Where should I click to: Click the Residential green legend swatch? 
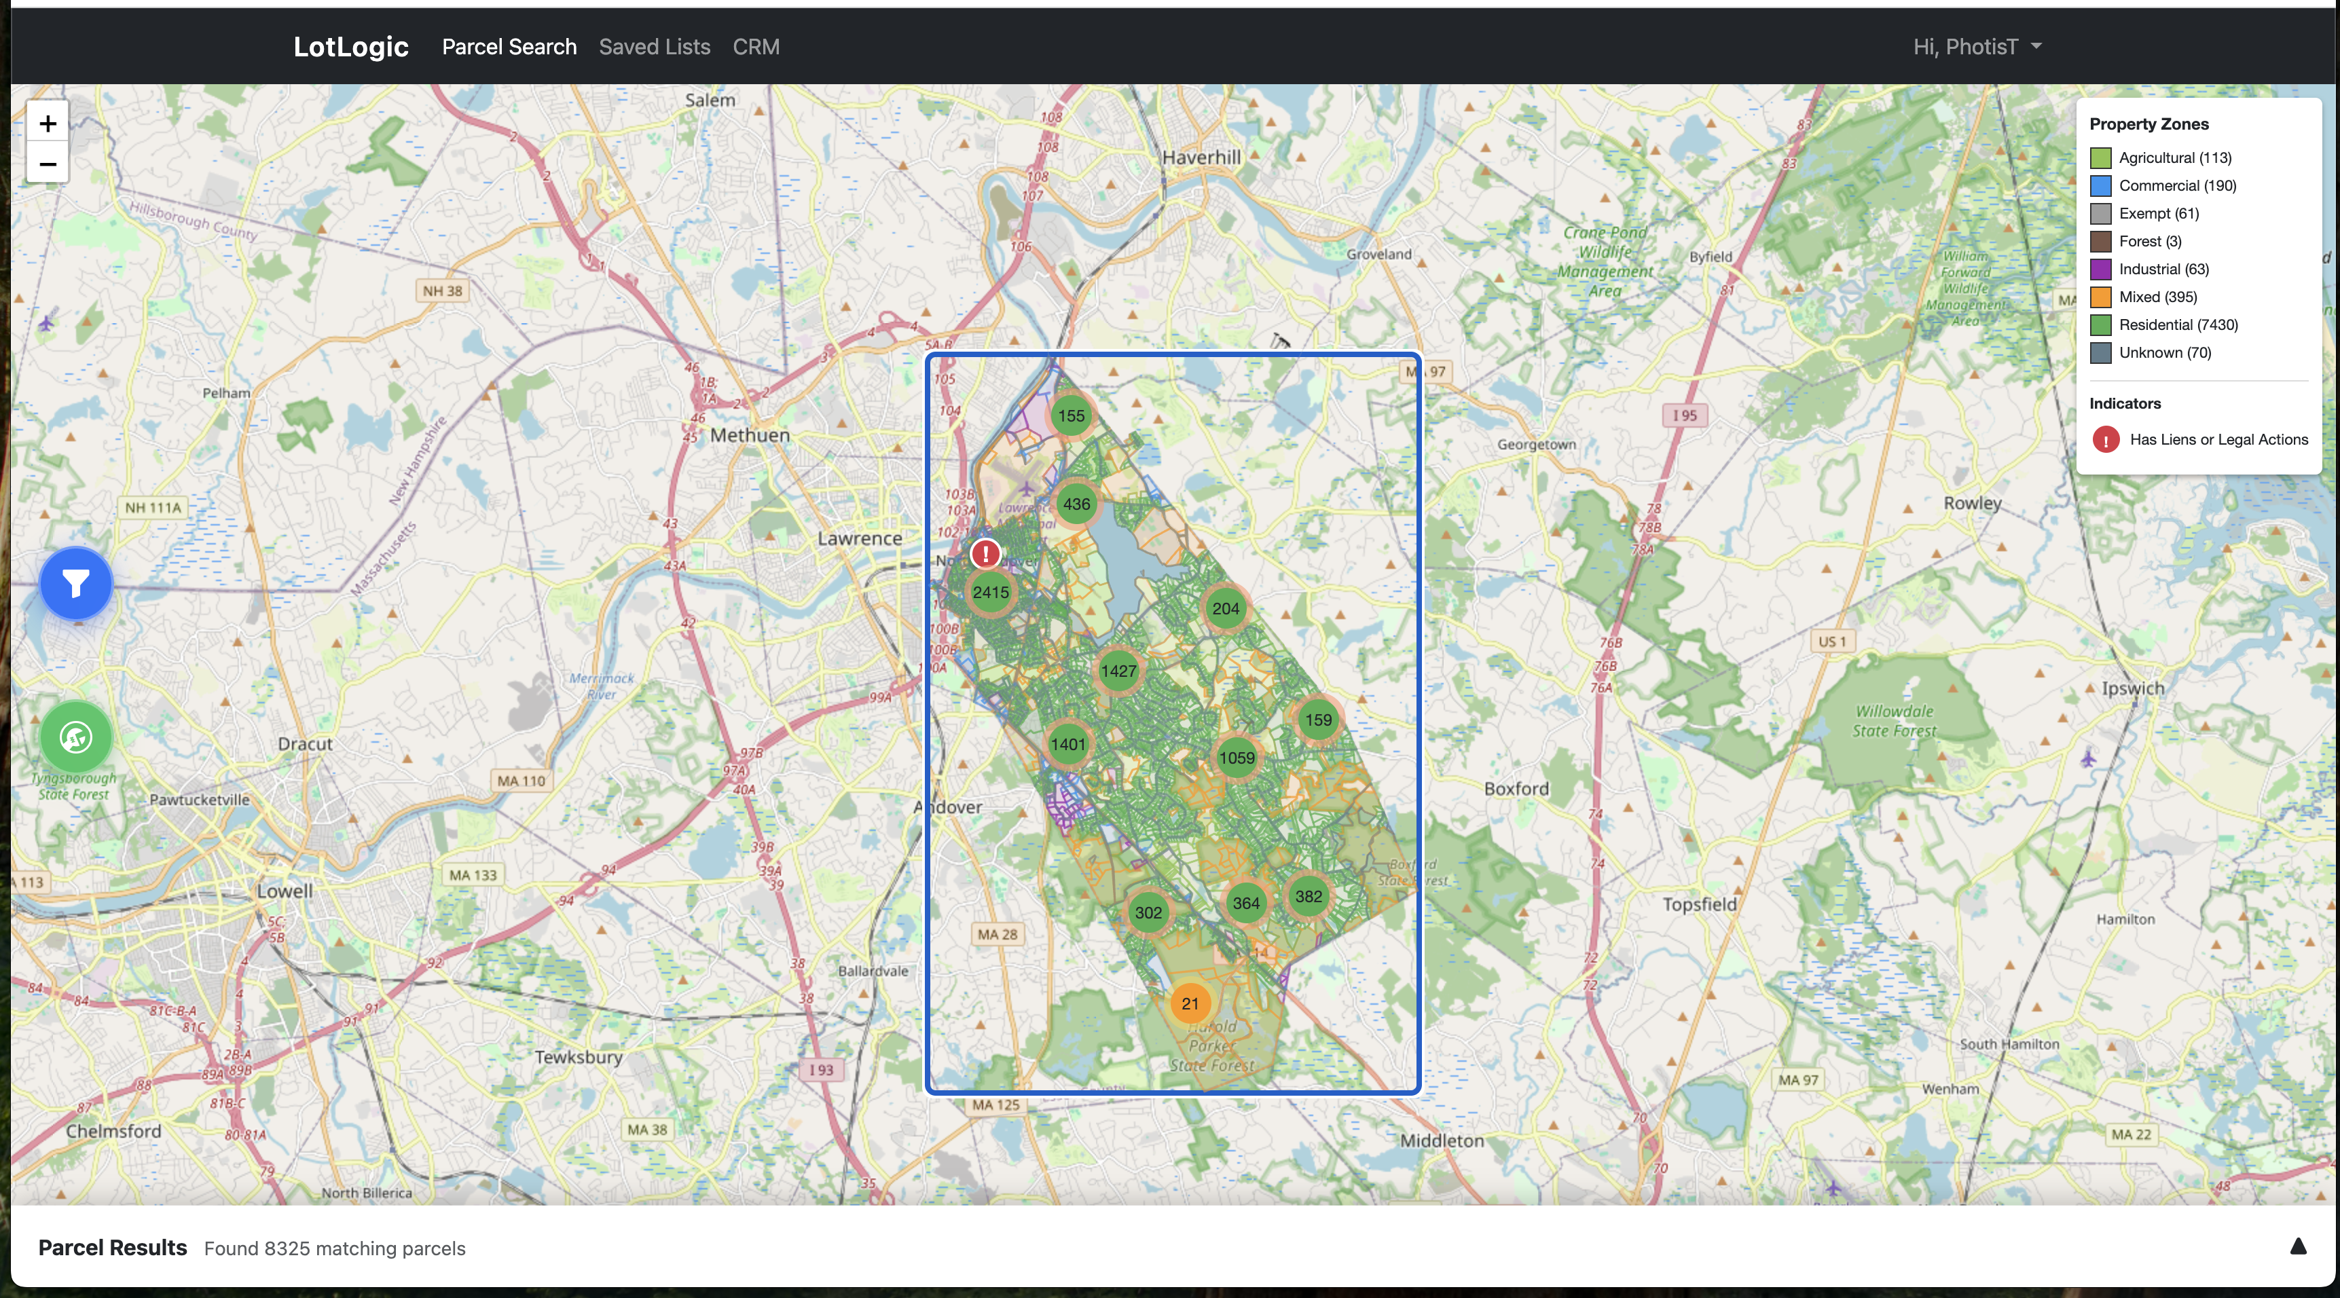click(2100, 325)
